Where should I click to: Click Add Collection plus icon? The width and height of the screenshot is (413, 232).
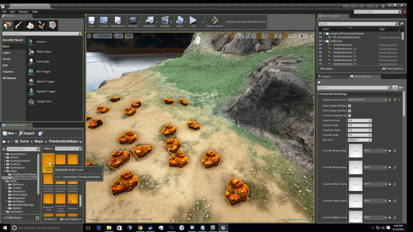(37, 218)
